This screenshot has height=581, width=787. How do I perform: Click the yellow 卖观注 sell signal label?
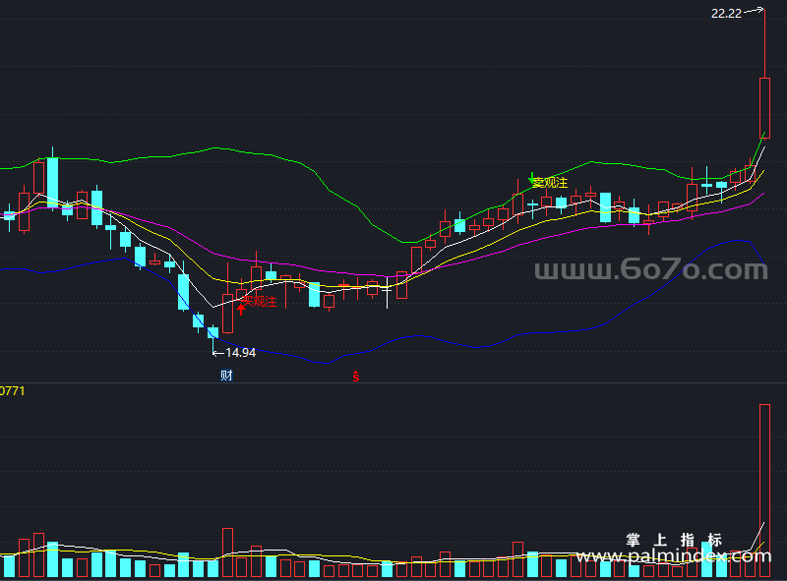550,183
